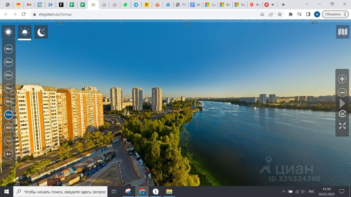
Task: Open the map view icon
Action: 343,32
